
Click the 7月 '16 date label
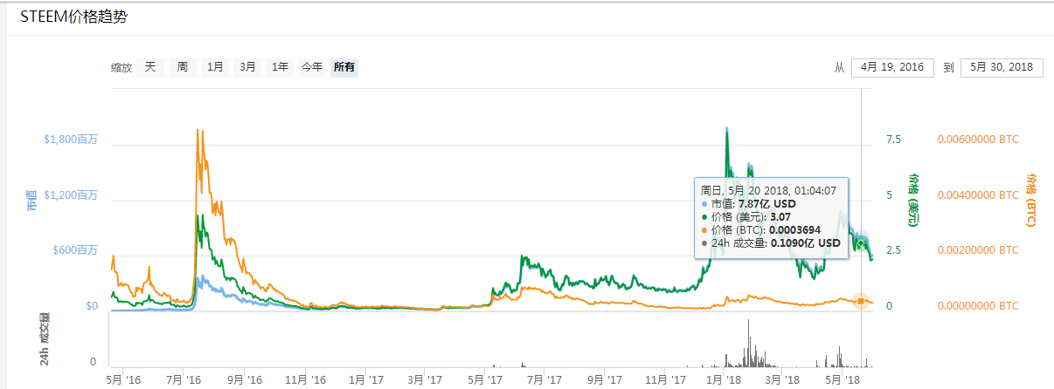(x=184, y=380)
